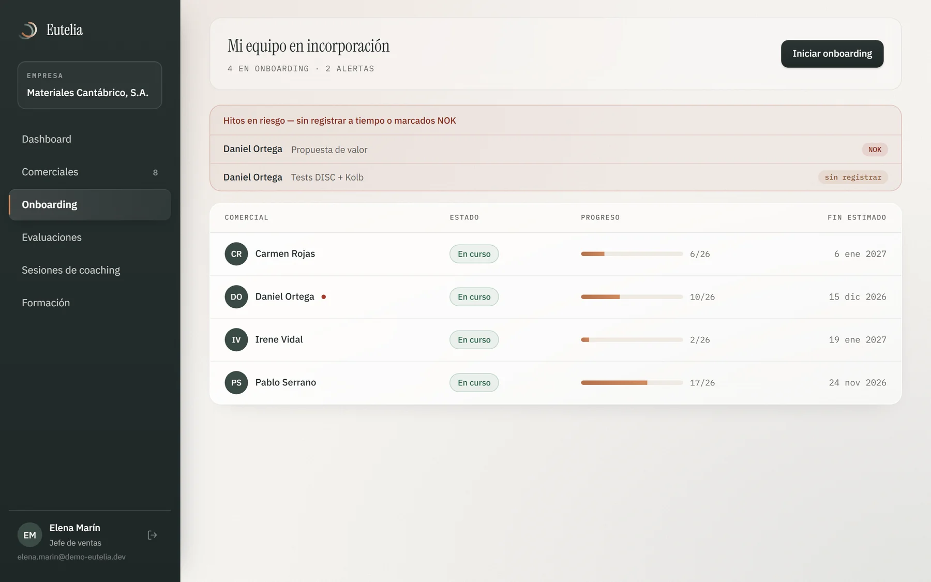This screenshot has height=582, width=931.
Task: Open the Dashboard menu item
Action: coord(89,139)
